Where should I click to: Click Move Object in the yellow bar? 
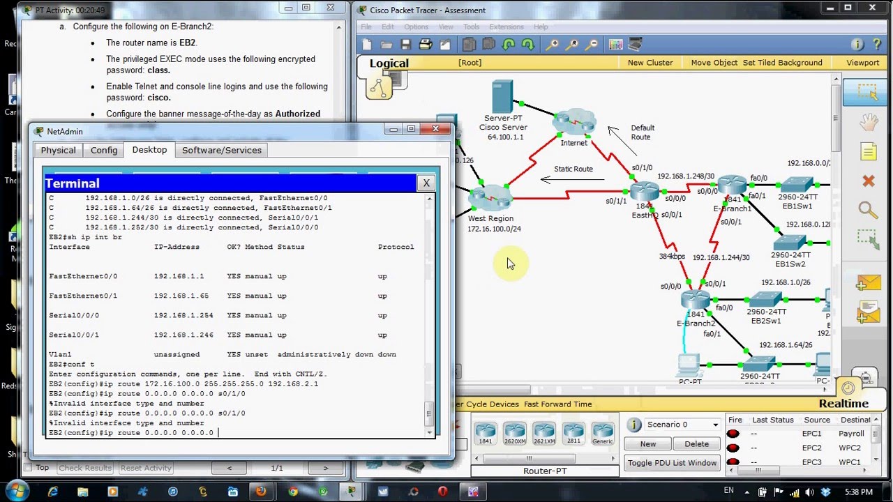coord(714,63)
